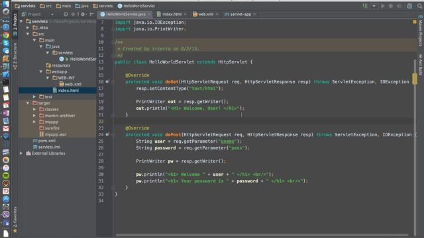Viewport: 424px width, 238px height.
Task: Click the Make Project build icon
Action: coord(365,6)
